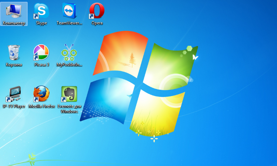The height and width of the screenshot is (166, 277).
Task: Select the Evernote elephant shortcut icon
Action: coord(69,94)
